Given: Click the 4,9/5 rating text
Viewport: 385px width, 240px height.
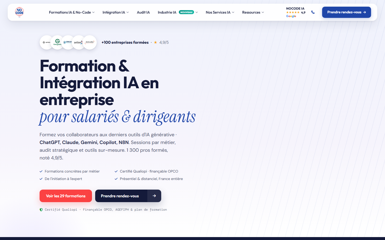Looking at the screenshot, I should pos(164,42).
